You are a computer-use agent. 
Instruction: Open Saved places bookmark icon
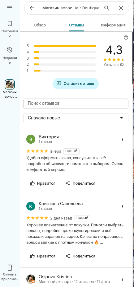(x=10, y=23)
